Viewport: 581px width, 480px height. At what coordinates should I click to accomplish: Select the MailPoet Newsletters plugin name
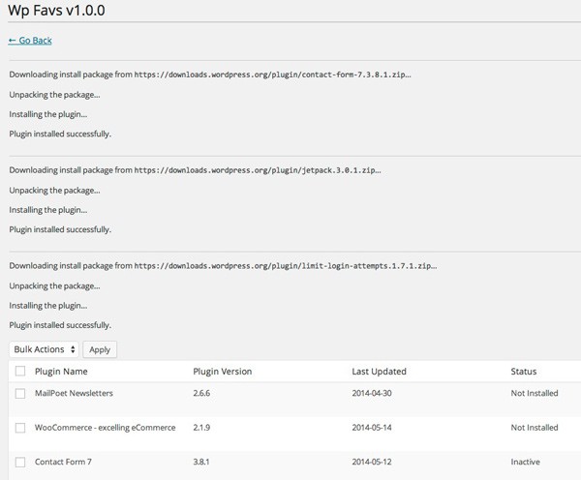[74, 393]
